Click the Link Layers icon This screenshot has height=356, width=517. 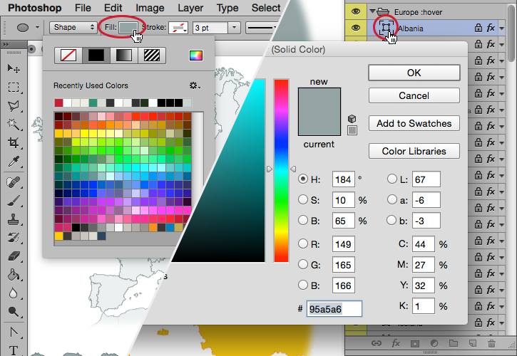tap(377, 343)
